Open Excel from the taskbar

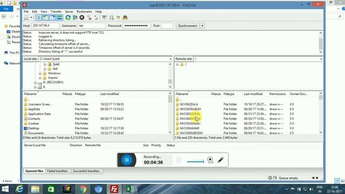coord(130,189)
